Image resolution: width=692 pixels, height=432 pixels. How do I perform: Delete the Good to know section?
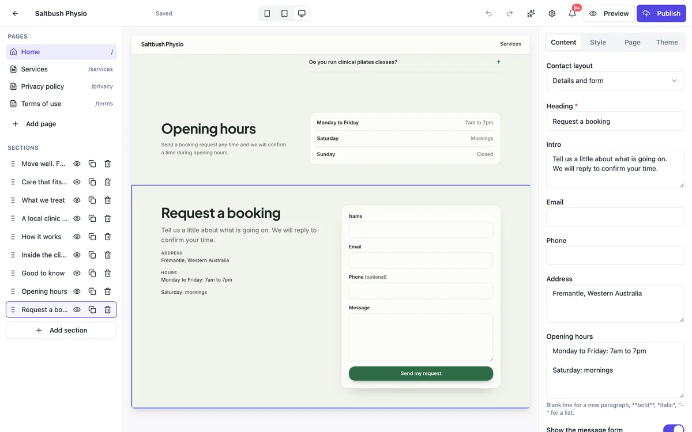107,273
